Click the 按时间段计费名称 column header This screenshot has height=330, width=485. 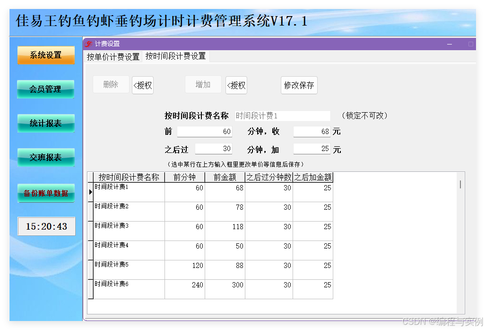(x=129, y=177)
